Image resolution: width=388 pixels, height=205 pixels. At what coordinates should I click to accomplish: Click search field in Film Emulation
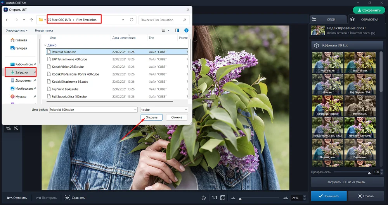[164, 20]
